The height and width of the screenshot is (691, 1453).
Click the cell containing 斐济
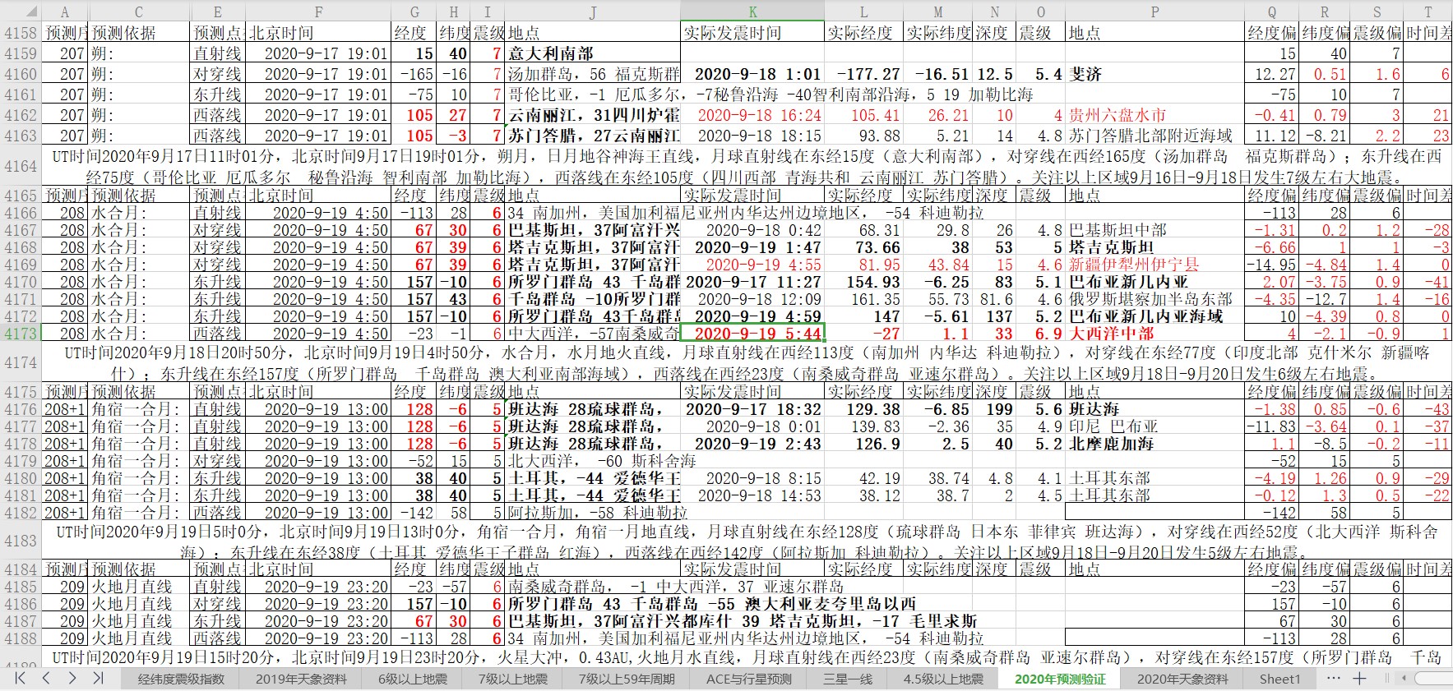[x=1155, y=74]
